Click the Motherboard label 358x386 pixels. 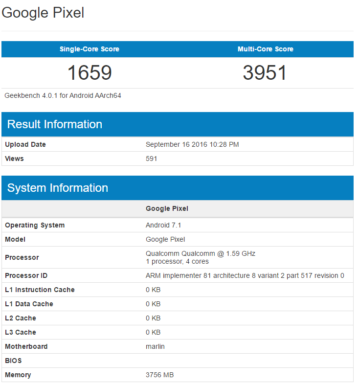[26, 346]
